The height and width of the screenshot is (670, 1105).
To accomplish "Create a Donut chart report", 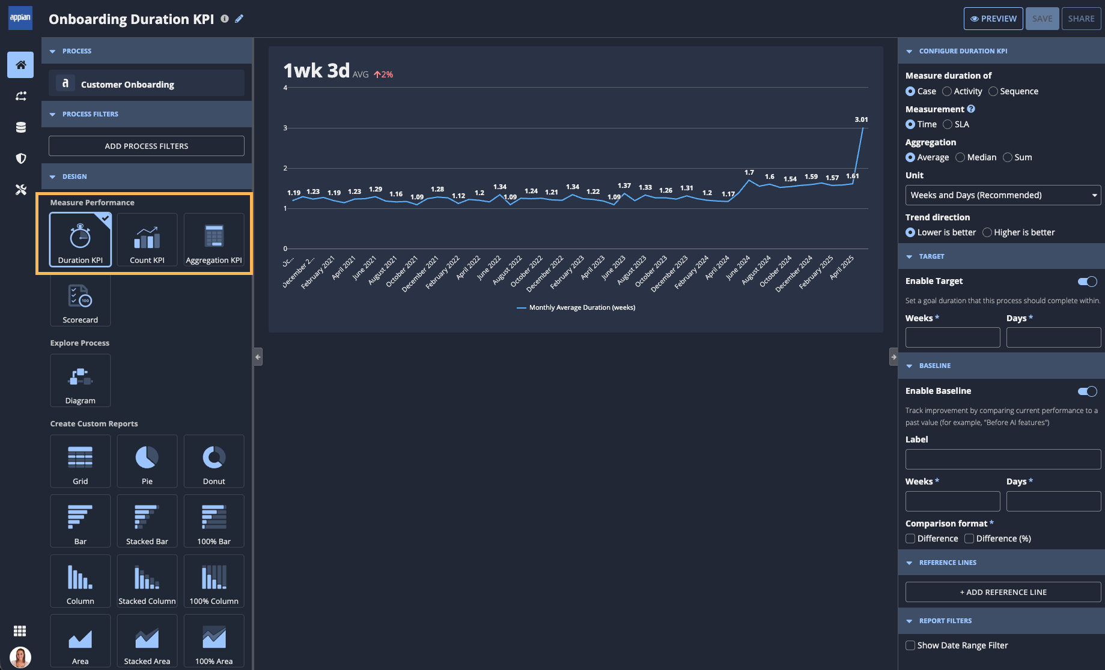I will [x=214, y=461].
